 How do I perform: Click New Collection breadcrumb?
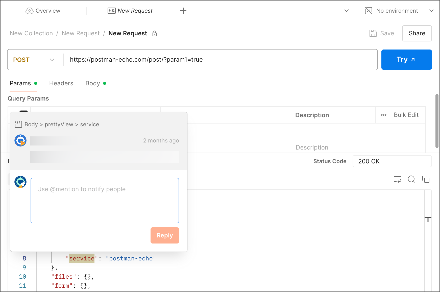(x=31, y=33)
